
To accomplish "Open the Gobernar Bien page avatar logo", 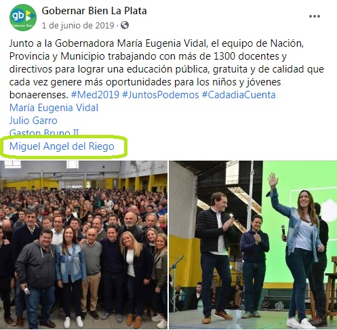I will pyautogui.click(x=23, y=18).
